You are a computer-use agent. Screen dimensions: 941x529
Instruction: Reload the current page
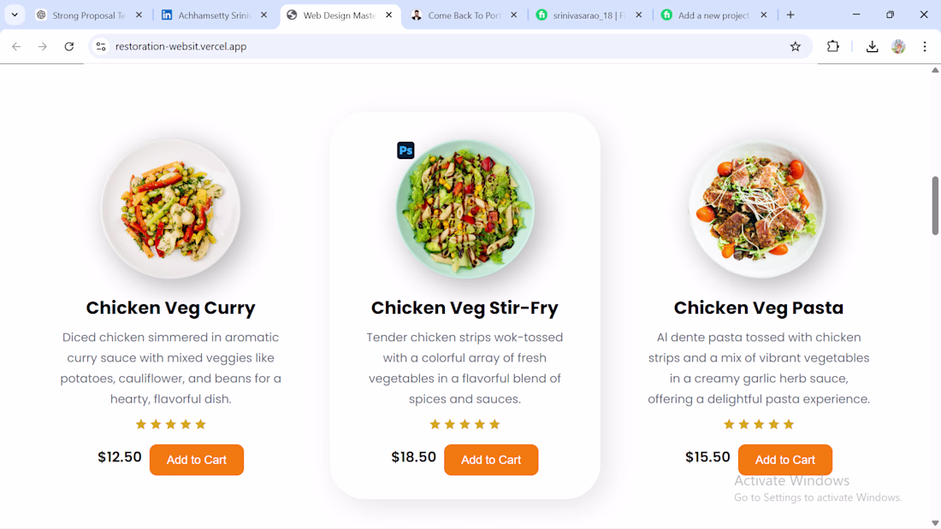69,46
